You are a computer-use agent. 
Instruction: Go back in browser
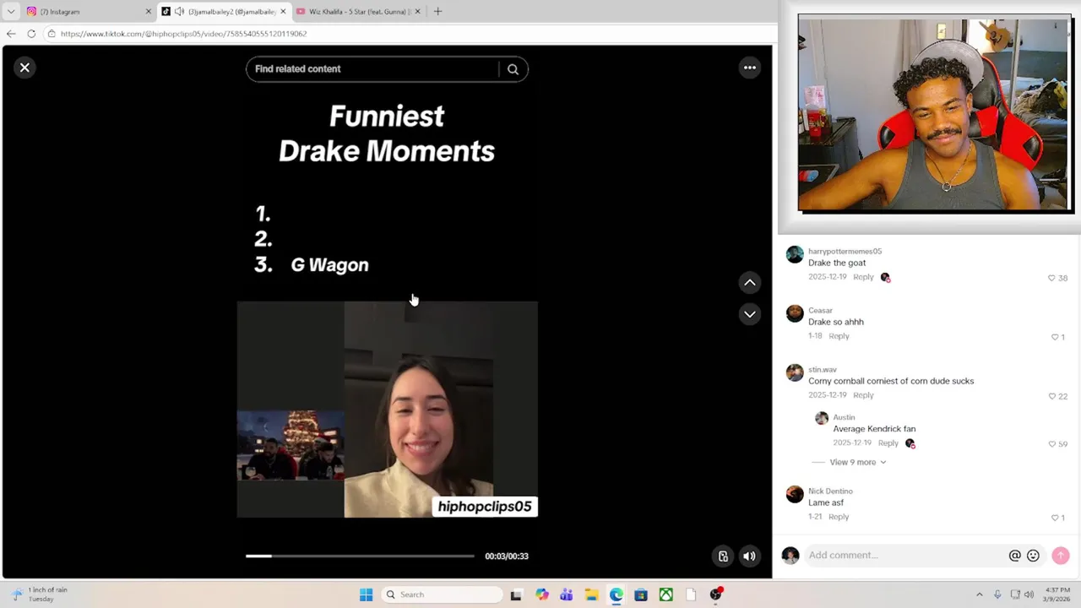pyautogui.click(x=11, y=34)
